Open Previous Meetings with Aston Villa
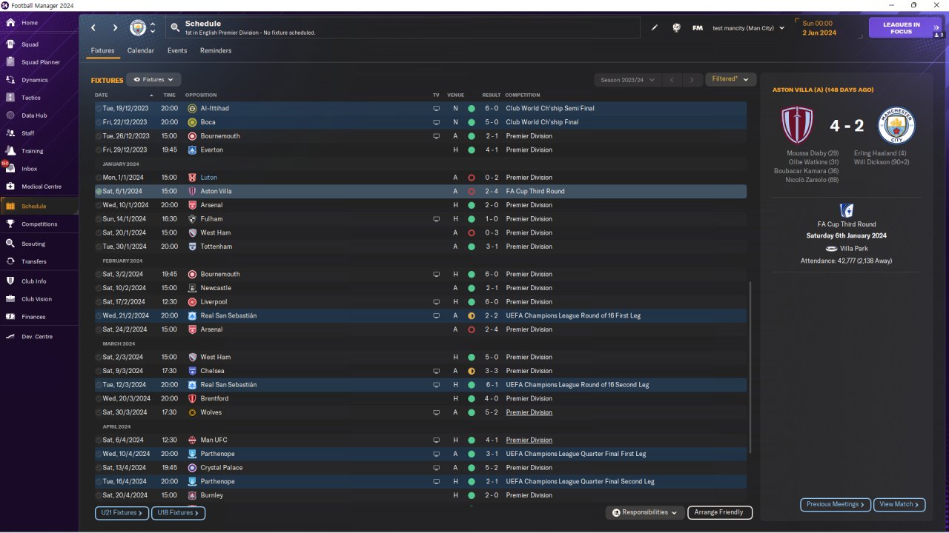949x533 pixels. 836,504
